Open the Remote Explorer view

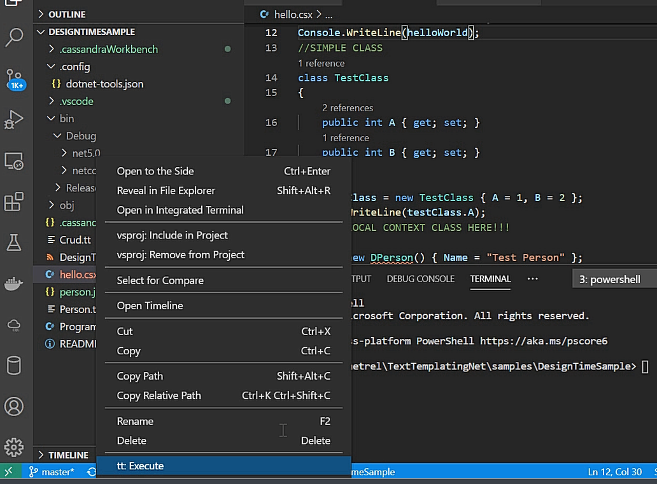click(x=14, y=161)
